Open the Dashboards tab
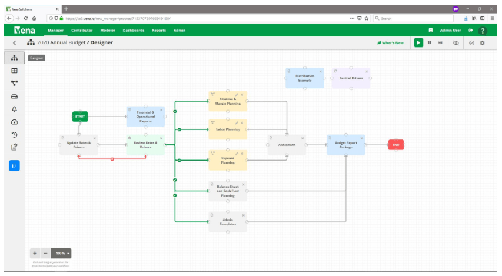 point(134,31)
